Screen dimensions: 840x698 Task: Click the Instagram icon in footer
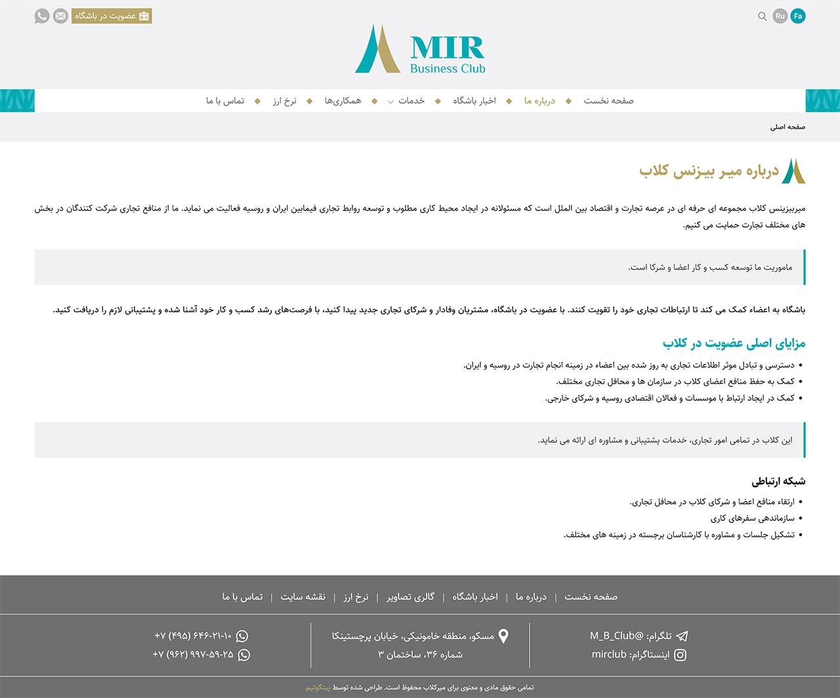click(681, 655)
